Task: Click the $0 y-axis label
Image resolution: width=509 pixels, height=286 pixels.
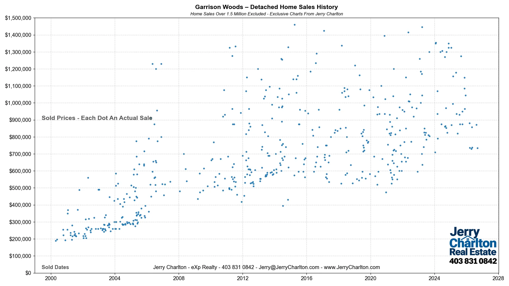Action: click(28, 273)
